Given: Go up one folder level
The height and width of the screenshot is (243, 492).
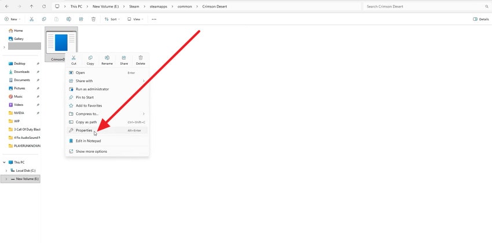Looking at the screenshot, I should click(x=31, y=6).
